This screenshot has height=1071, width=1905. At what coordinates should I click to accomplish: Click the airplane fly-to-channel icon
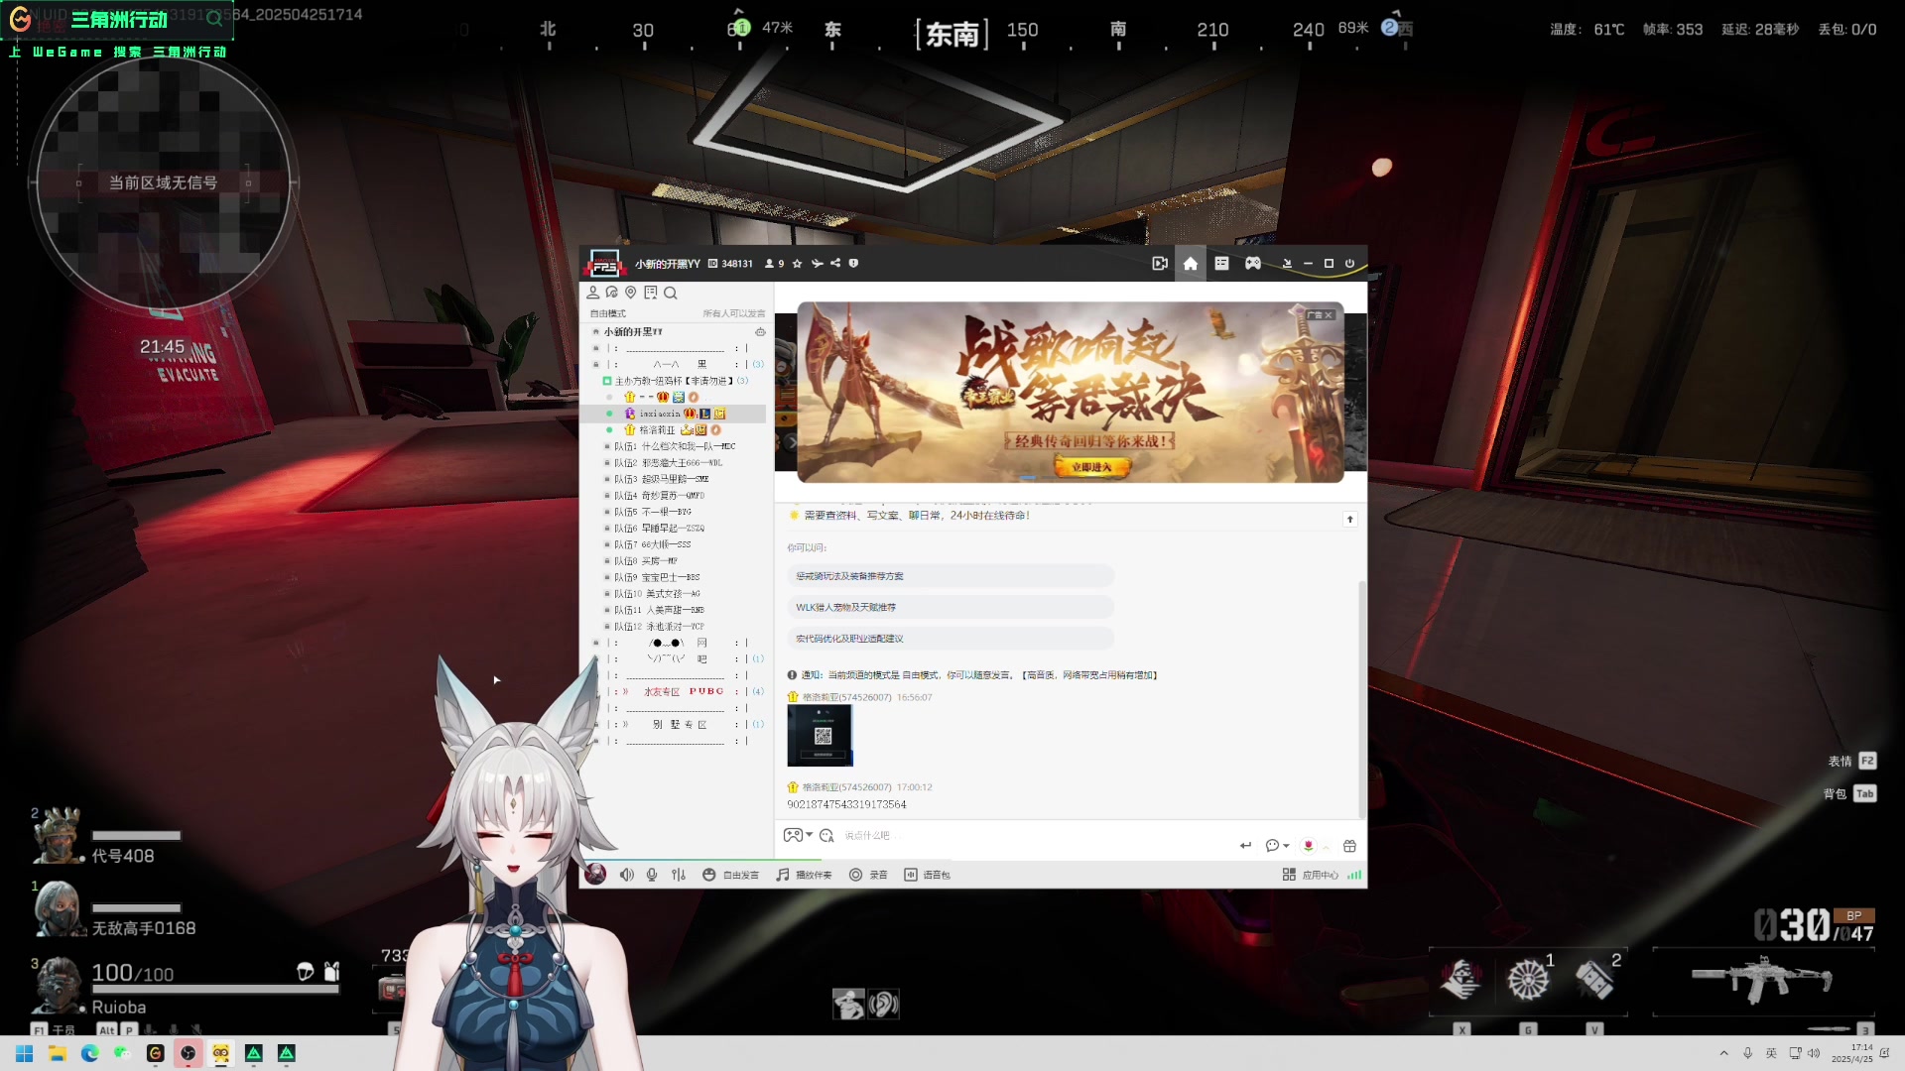click(x=817, y=264)
